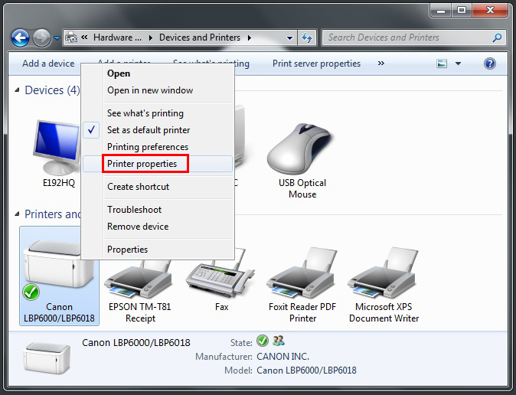Select the E192HQ monitor device
The height and width of the screenshot is (395, 516).
pyautogui.click(x=58, y=154)
